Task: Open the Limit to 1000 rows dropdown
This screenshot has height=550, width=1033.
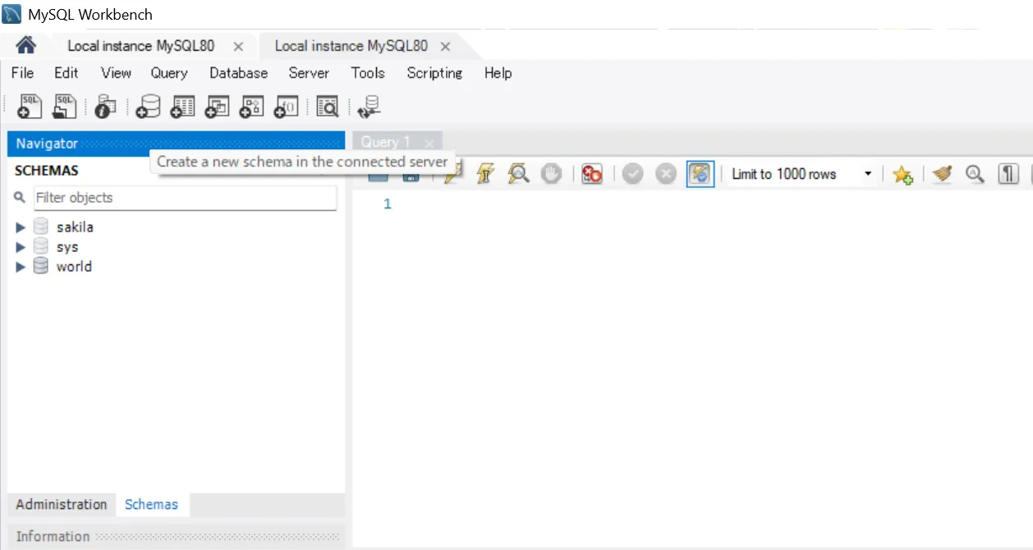Action: [867, 173]
